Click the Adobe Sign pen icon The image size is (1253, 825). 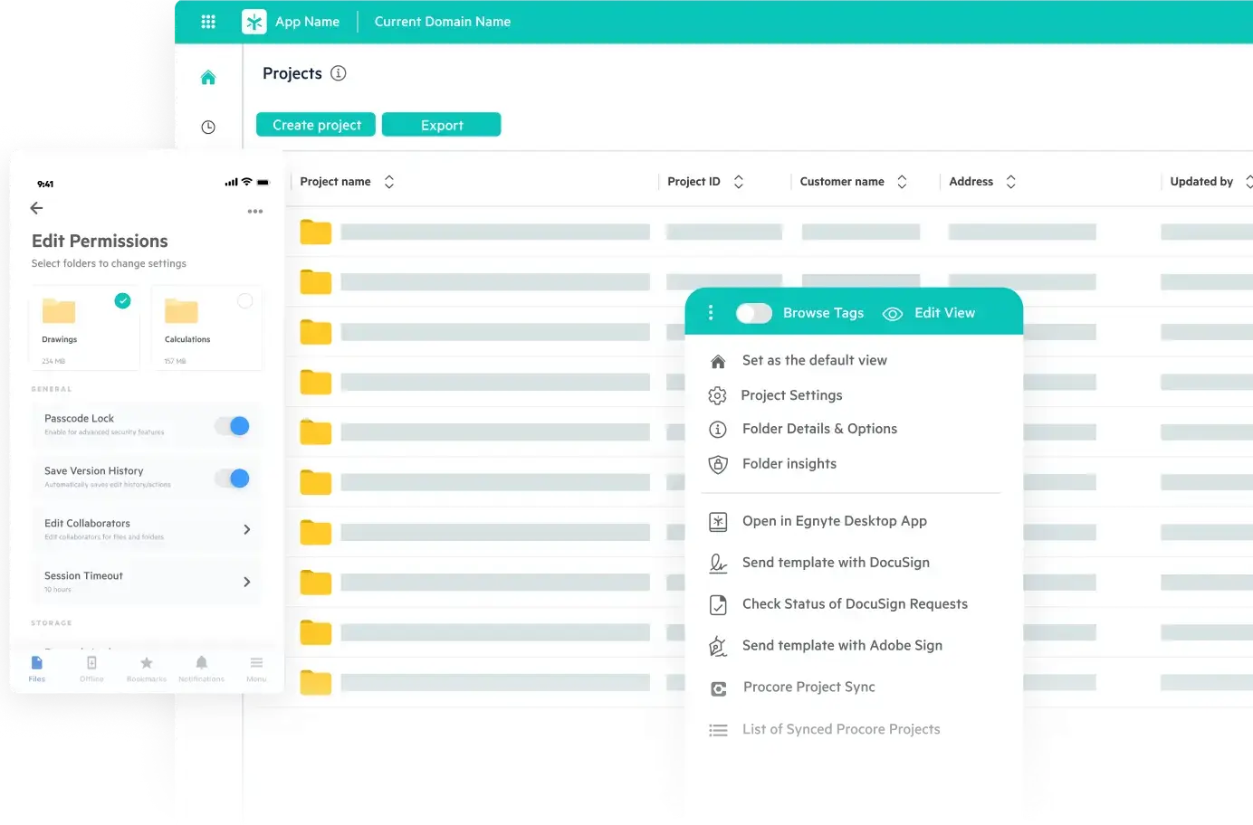[x=718, y=646]
